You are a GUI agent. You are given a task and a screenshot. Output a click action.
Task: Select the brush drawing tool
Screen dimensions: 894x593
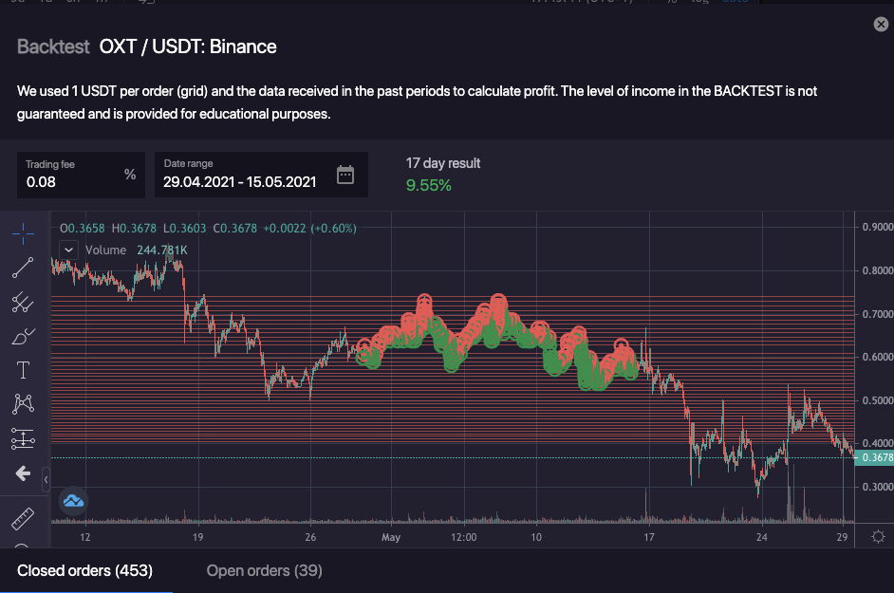pos(23,336)
